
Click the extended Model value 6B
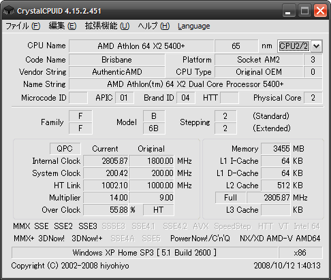pos(154,128)
